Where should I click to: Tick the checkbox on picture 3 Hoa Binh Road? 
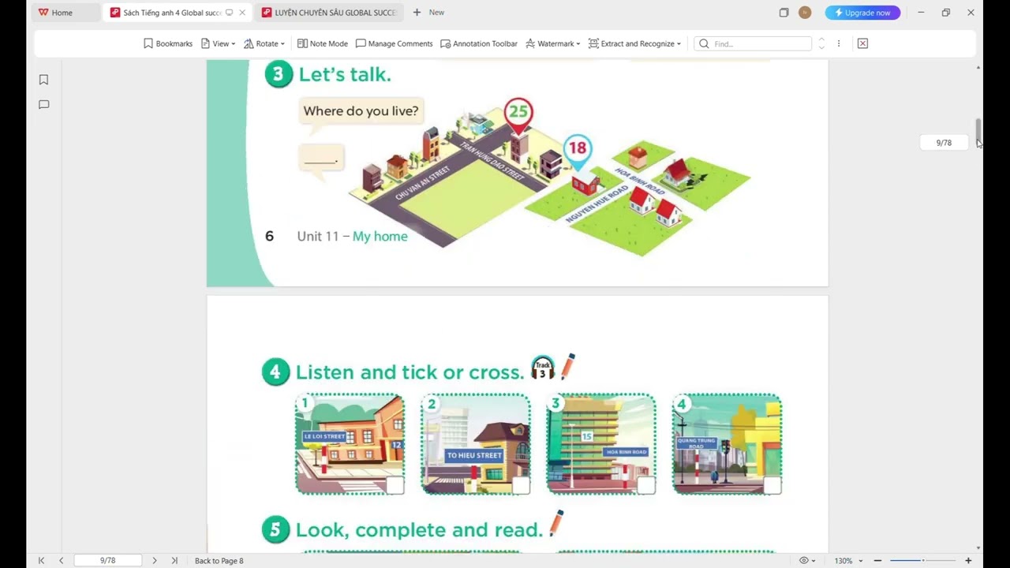point(646,485)
